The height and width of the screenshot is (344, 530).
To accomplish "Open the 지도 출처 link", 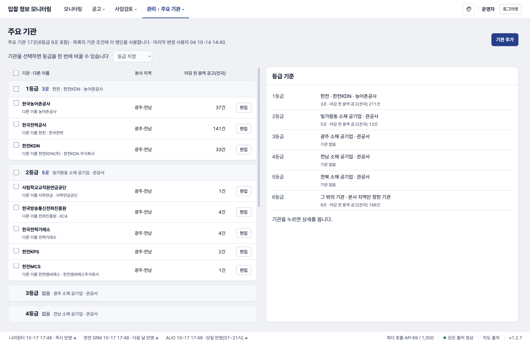I will (x=491, y=338).
